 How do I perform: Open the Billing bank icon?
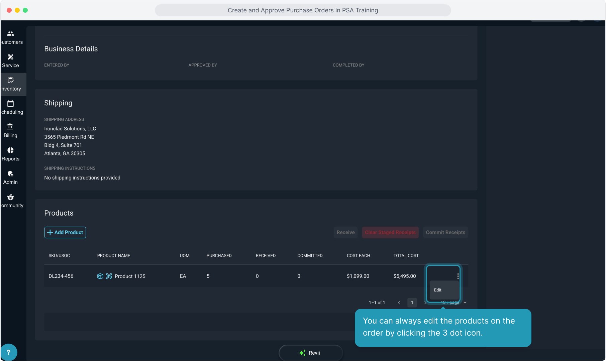point(10,127)
